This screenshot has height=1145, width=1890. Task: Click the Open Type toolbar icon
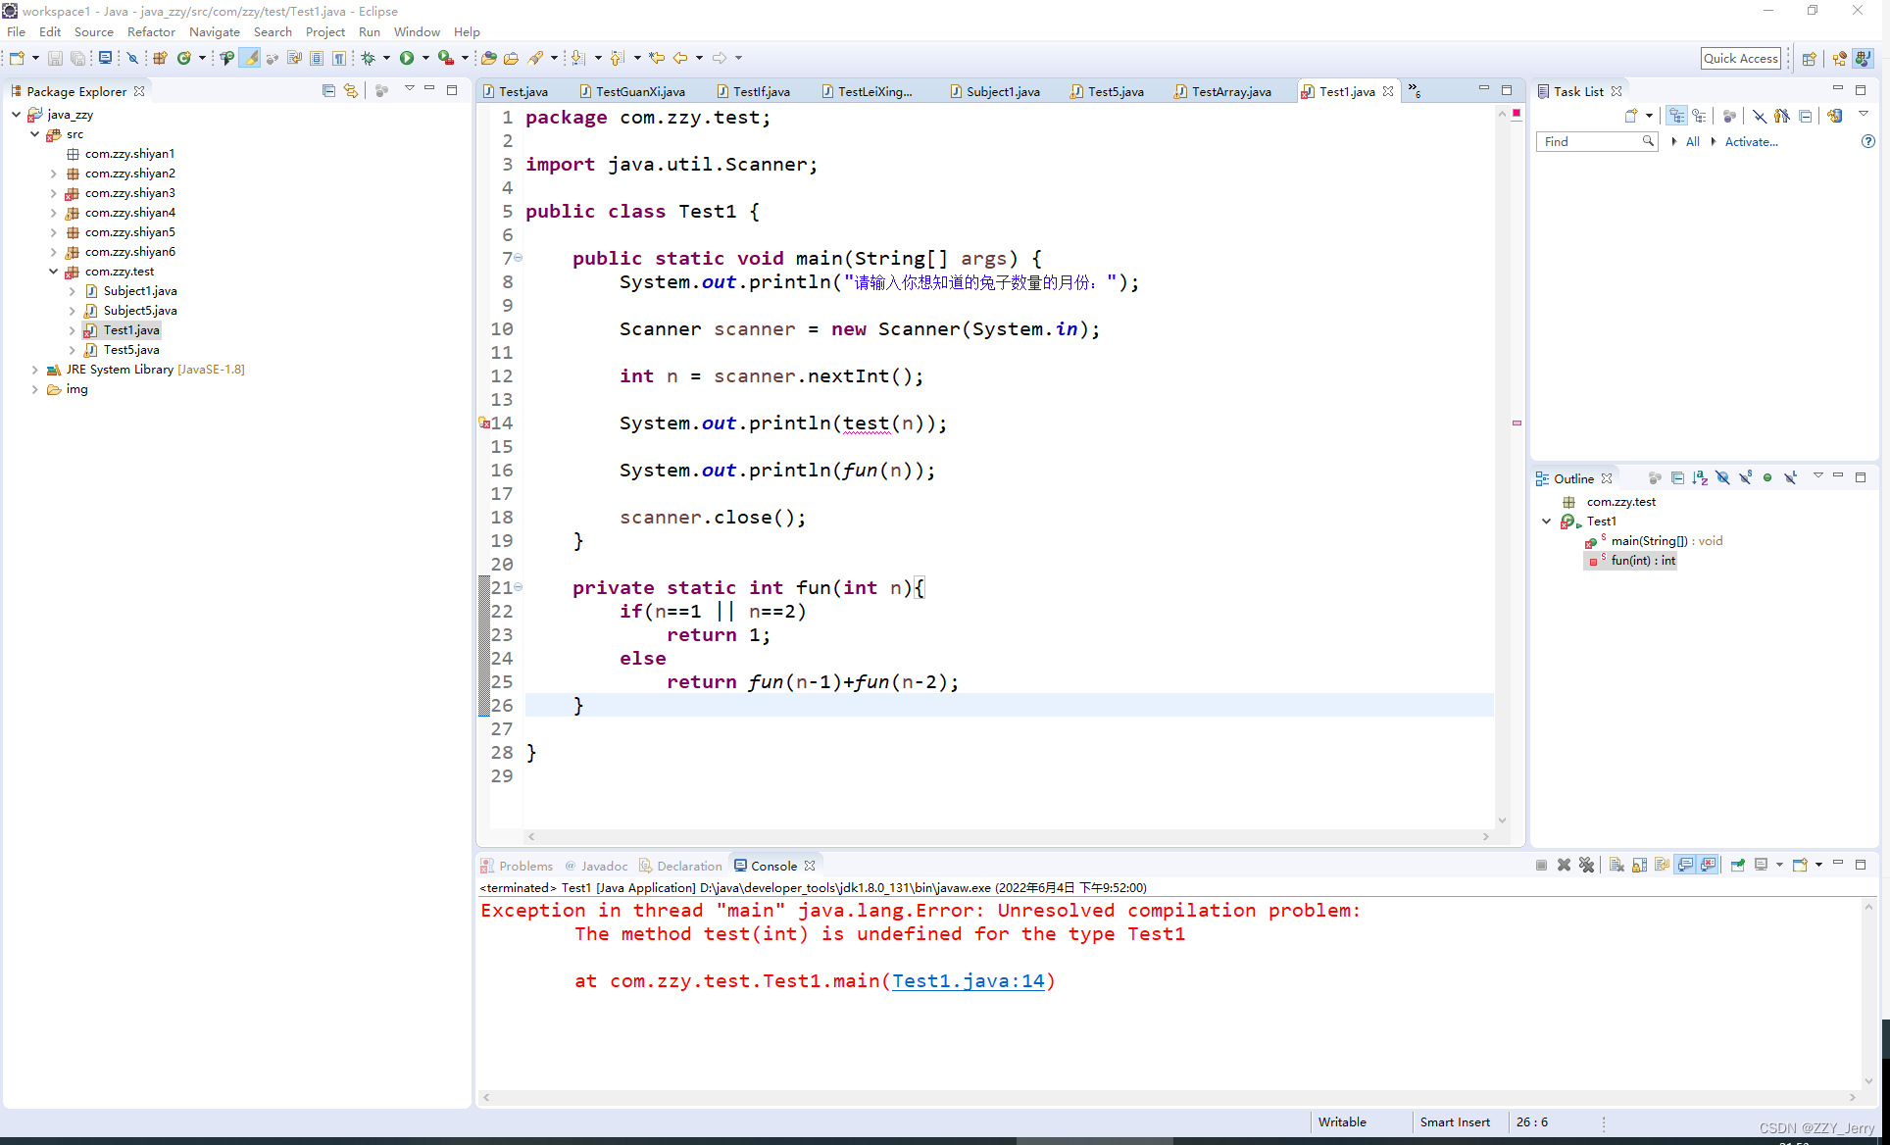(x=488, y=58)
